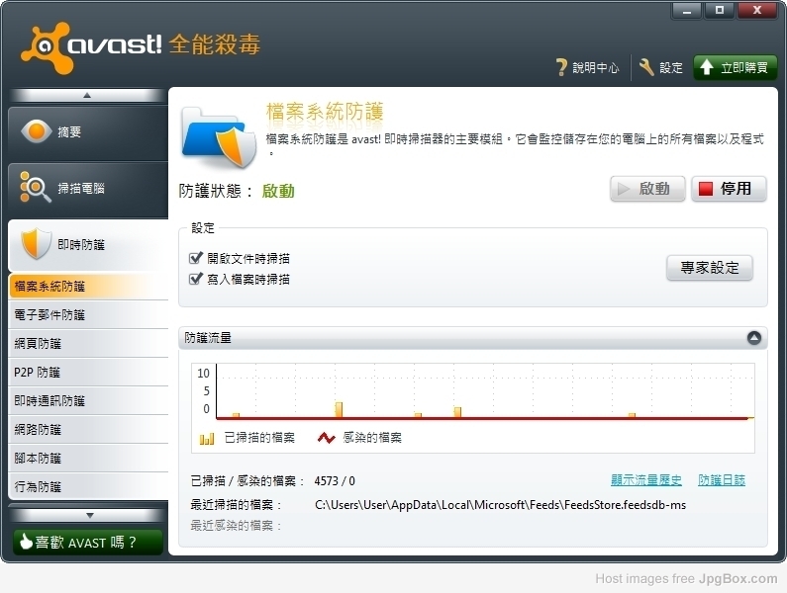Viewport: 787px width, 593px height.
Task: Open 專家設定 expert settings
Action: pos(709,268)
